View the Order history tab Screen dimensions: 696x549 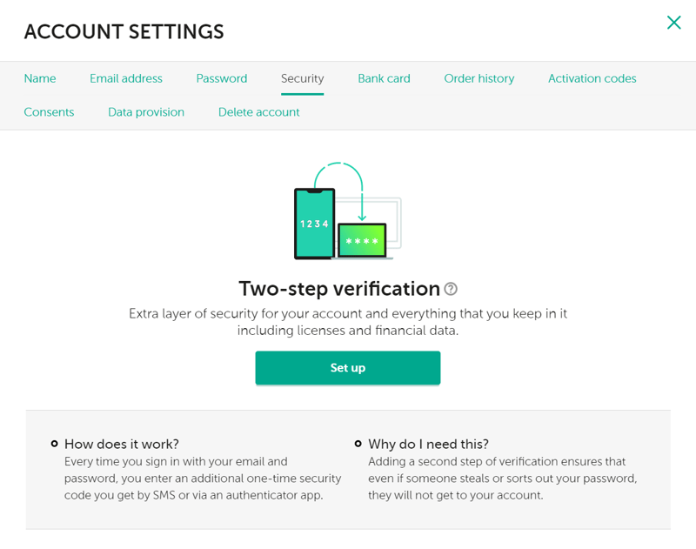pyautogui.click(x=479, y=78)
